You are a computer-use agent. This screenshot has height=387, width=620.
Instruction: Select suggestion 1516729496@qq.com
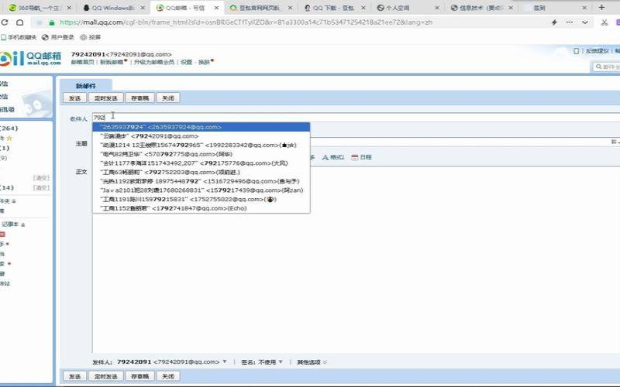(x=201, y=181)
